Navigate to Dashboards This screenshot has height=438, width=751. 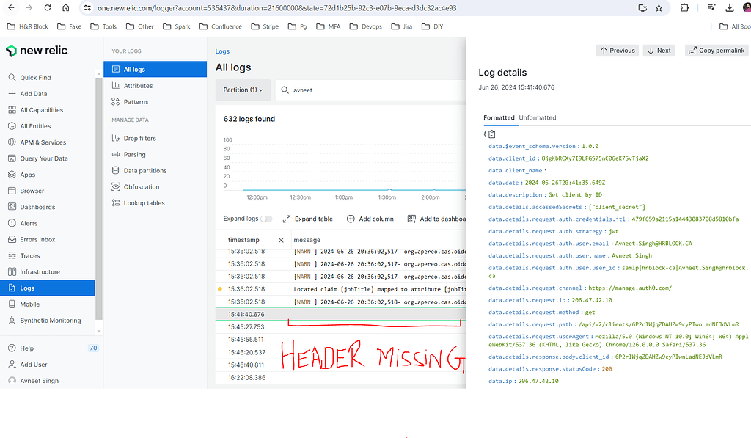pos(46,206)
